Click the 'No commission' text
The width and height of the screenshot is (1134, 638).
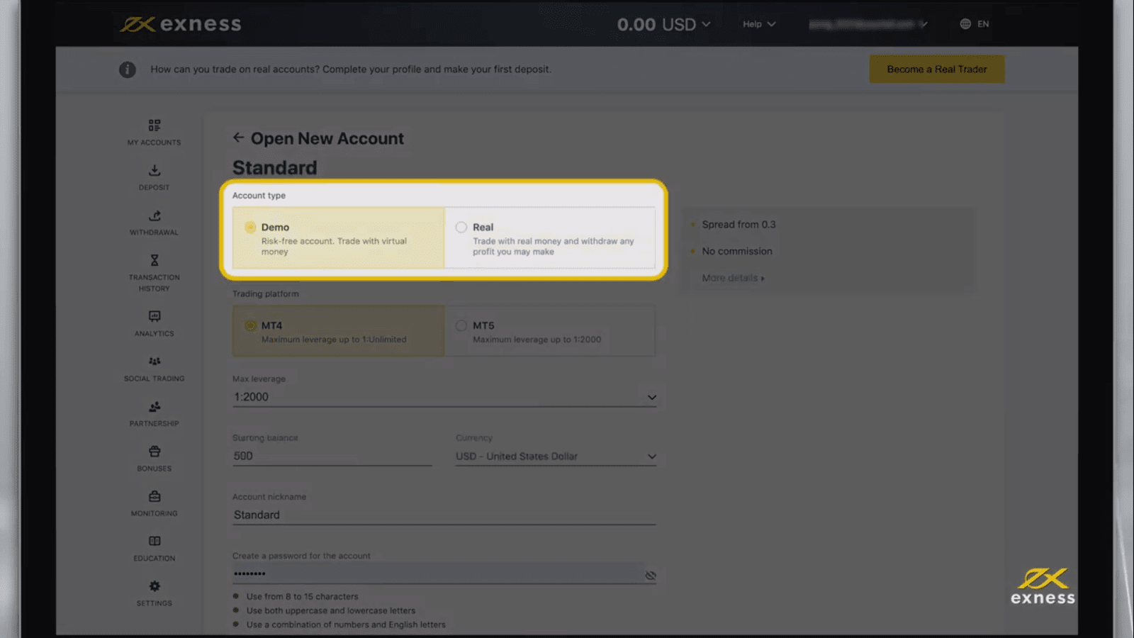[737, 251]
